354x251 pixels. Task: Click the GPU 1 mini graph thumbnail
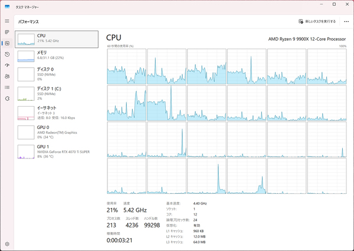click(x=26, y=152)
